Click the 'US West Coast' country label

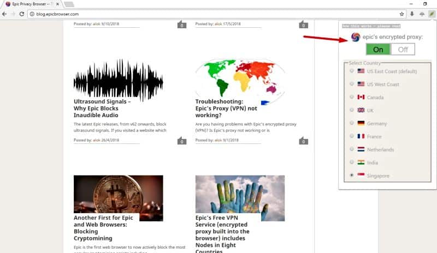[x=383, y=85]
